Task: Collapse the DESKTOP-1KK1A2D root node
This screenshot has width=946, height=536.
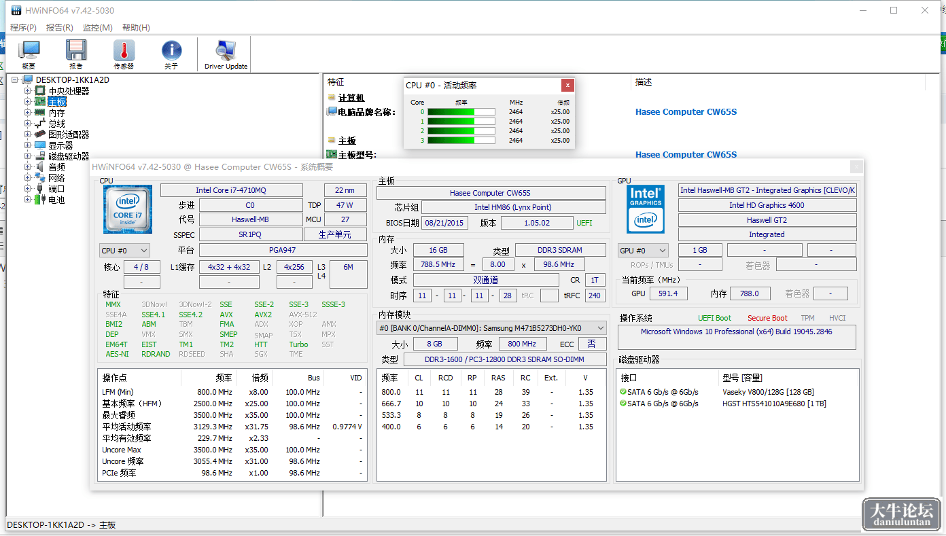Action: (x=16, y=80)
